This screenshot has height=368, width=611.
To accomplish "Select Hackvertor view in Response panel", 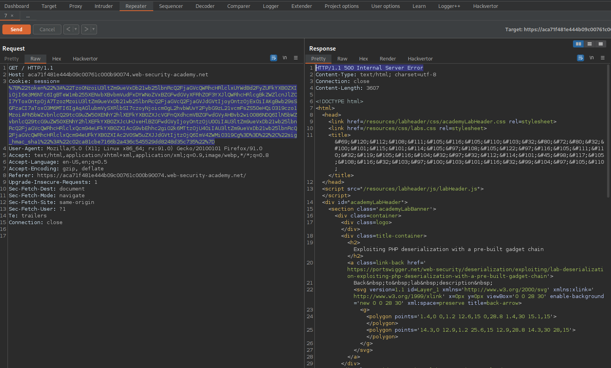I will coord(421,59).
